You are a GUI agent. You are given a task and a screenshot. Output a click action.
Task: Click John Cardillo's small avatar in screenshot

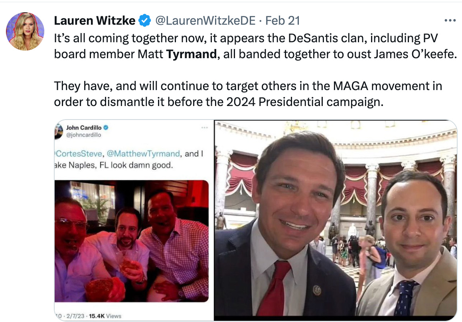click(x=59, y=131)
